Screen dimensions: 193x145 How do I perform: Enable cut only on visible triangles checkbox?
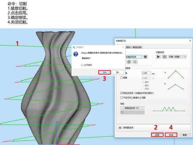[121, 97]
